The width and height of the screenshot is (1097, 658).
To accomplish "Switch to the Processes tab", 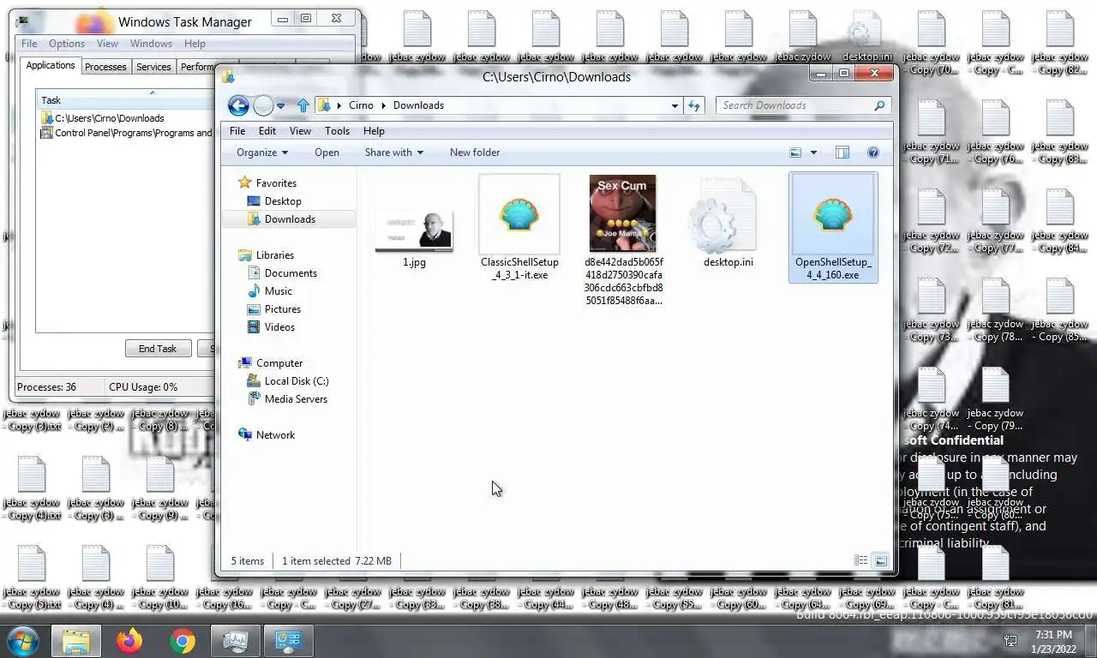I will (x=105, y=67).
